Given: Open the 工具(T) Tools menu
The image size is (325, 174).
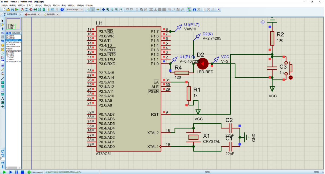Looking at the screenshot, I should 30,5.
